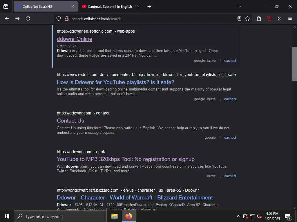View site security lock information
Viewport: 297px width, 222px height.
tap(66, 18)
